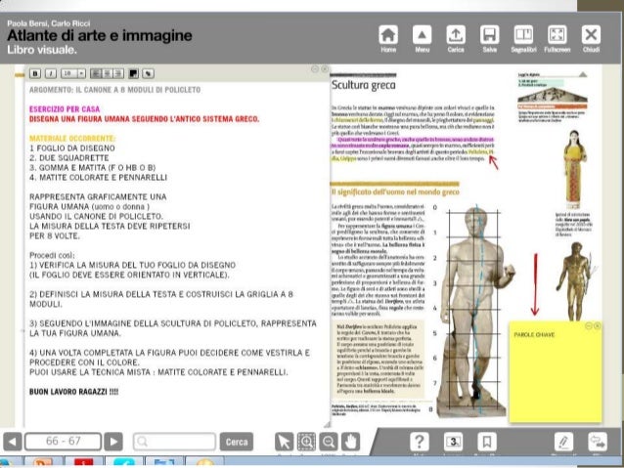Close the note editor panel
624x468 pixels.
325,69
